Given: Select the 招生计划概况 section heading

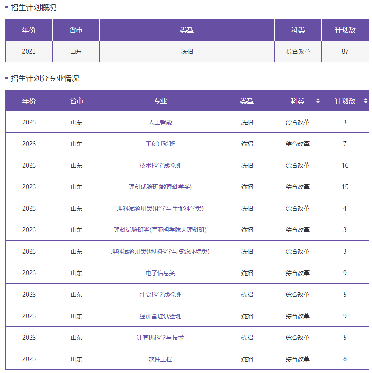Looking at the screenshot, I should (x=33, y=8).
